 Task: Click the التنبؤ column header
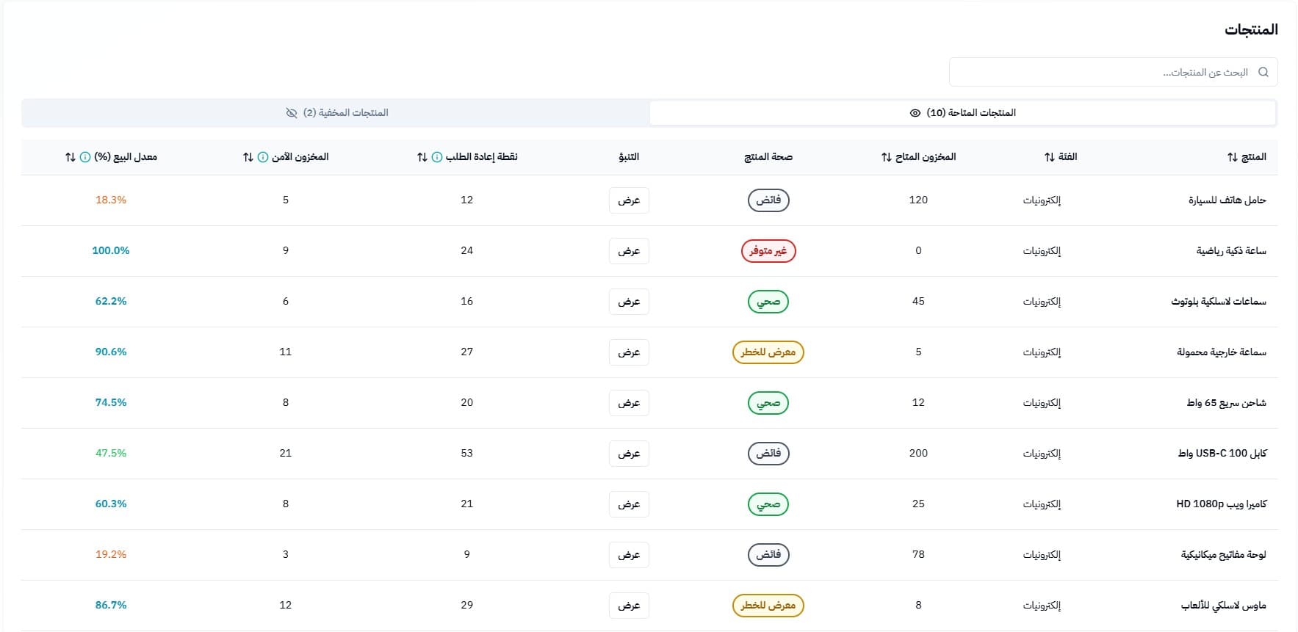coord(629,157)
